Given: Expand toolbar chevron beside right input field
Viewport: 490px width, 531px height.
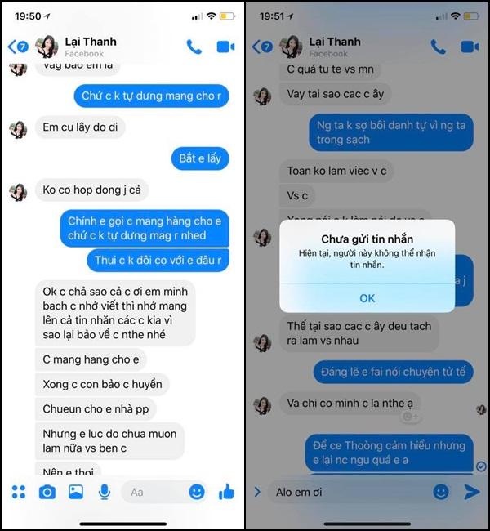Looking at the screenshot, I should (257, 492).
